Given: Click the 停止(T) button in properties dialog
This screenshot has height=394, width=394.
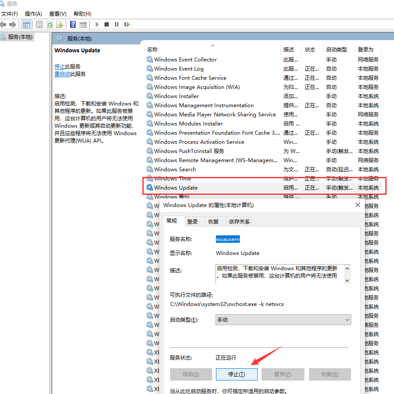Looking at the screenshot, I should [236, 374].
